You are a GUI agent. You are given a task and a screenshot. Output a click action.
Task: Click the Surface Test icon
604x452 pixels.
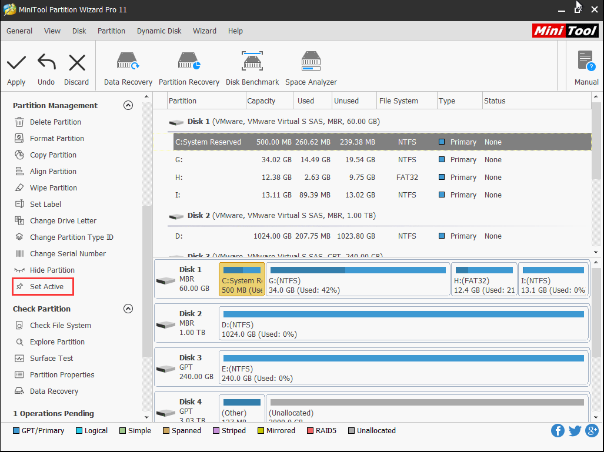(x=19, y=359)
